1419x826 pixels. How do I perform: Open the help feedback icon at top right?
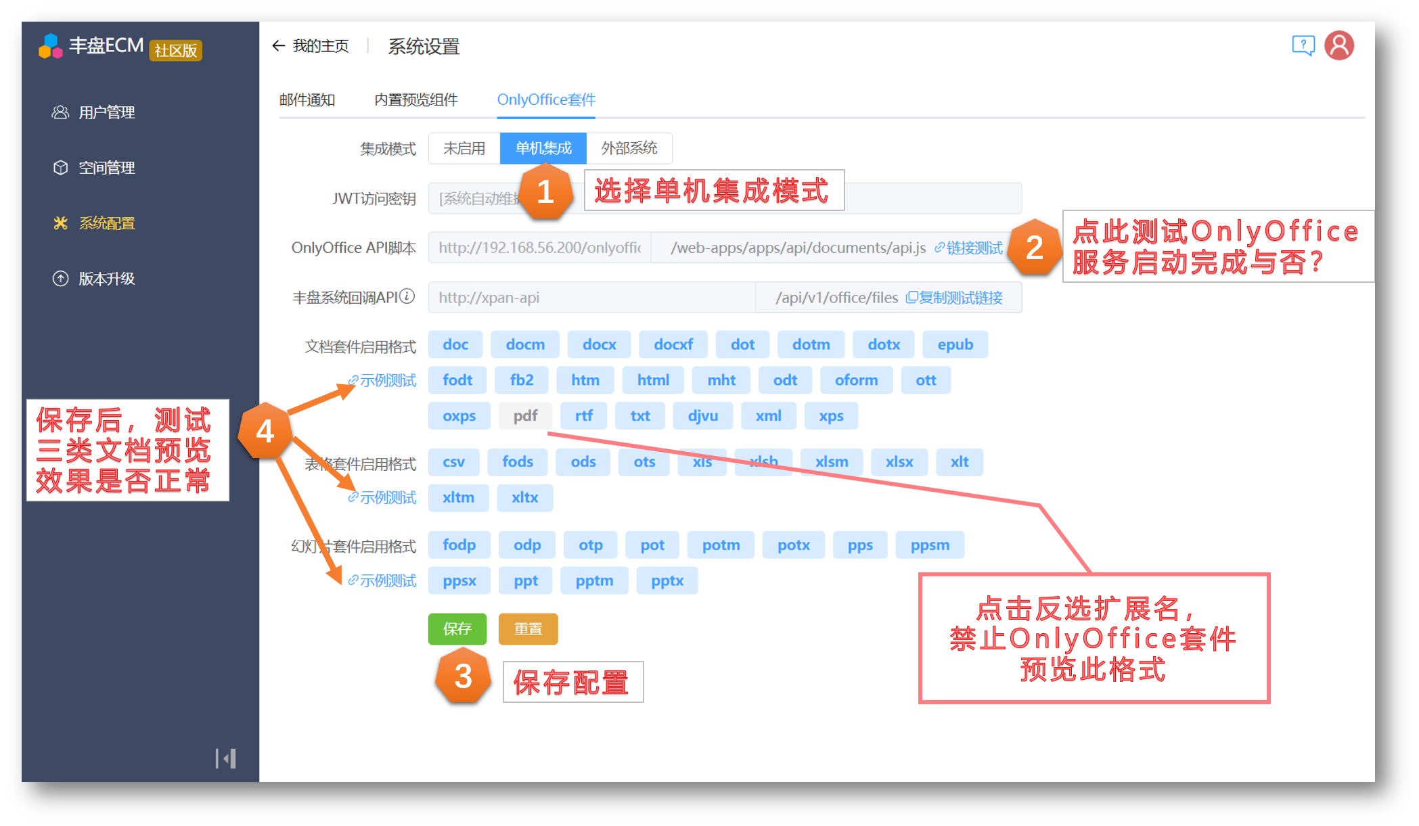(1303, 45)
